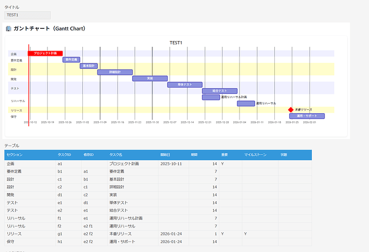Select the 要件定義 bar in the chart
Screen dimensions: 369x252
(71, 60)
